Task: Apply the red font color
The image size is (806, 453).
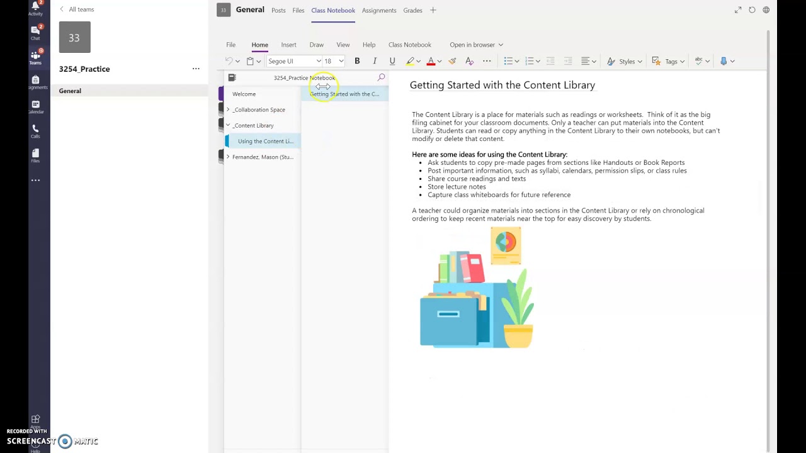Action: point(431,61)
